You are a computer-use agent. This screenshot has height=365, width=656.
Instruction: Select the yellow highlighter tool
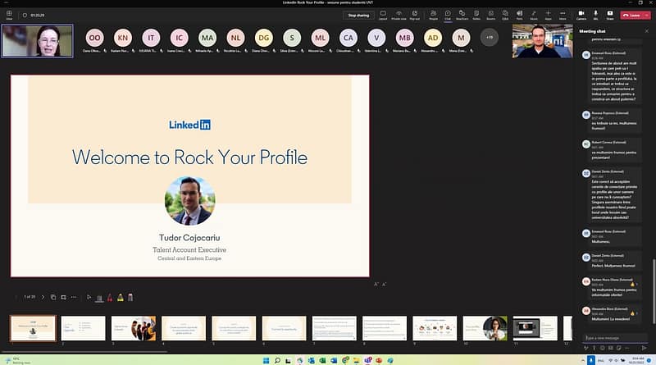(120, 298)
